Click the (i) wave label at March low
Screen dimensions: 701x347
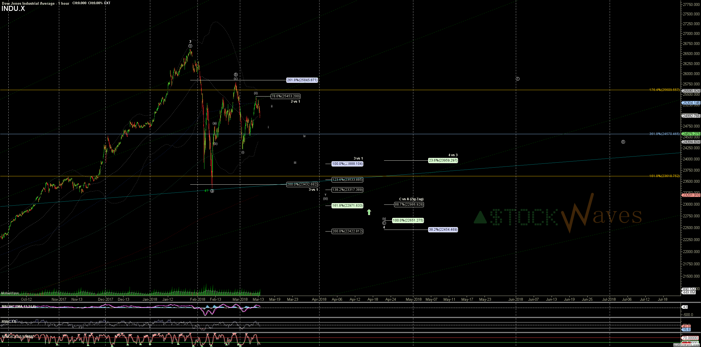click(x=243, y=152)
